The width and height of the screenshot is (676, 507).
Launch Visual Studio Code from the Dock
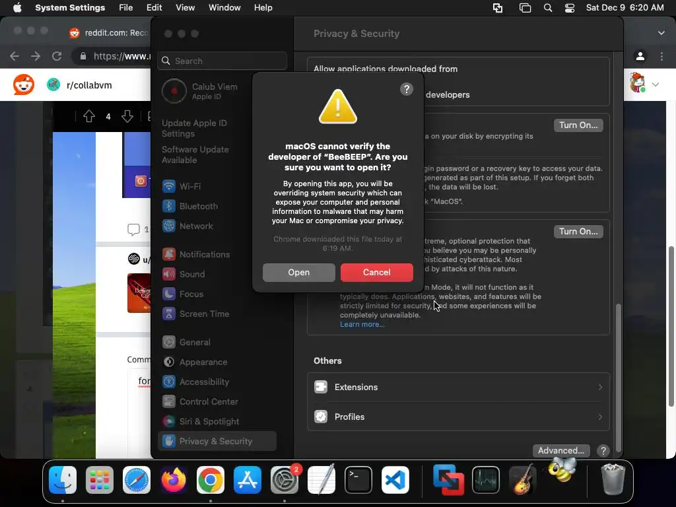[x=395, y=480]
